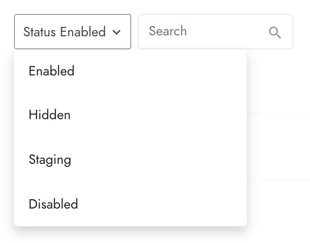Select the Enabled status option
This screenshot has width=310, height=243.
coord(130,71)
